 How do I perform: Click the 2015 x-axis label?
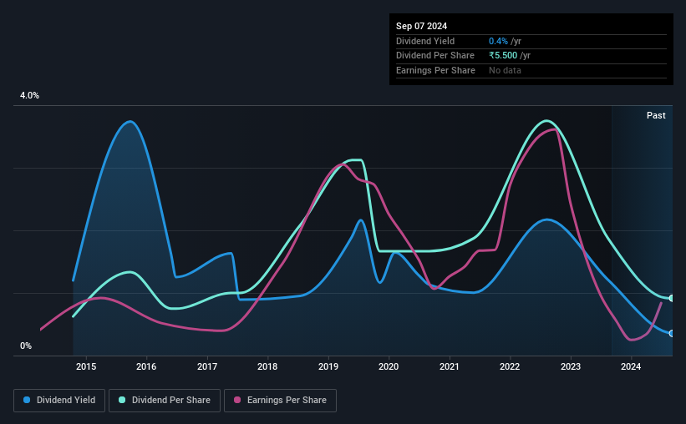[86, 366]
